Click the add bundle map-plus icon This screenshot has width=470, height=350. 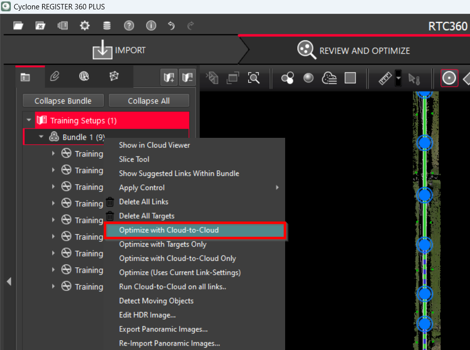pos(169,77)
